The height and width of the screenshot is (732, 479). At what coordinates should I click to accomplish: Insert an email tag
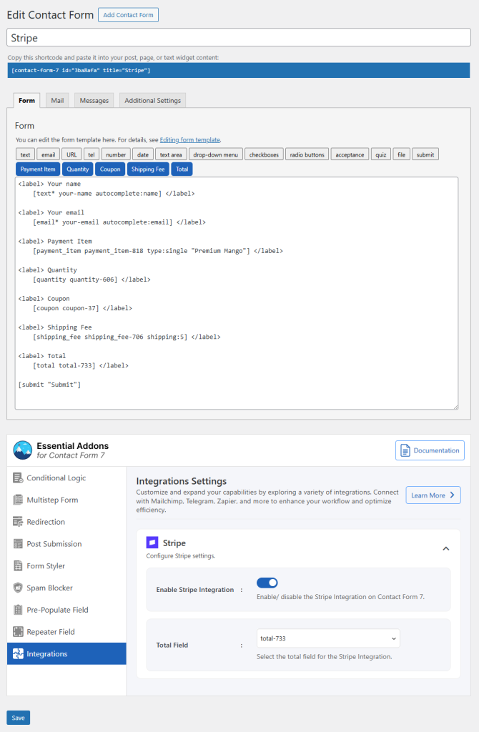[x=48, y=154]
